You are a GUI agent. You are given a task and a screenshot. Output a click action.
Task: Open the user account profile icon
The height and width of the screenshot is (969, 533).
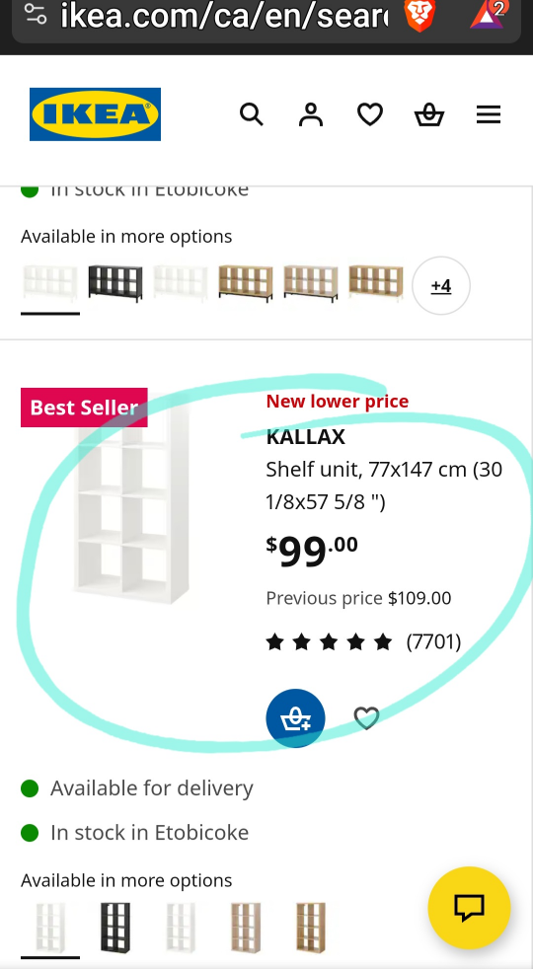[x=310, y=114]
